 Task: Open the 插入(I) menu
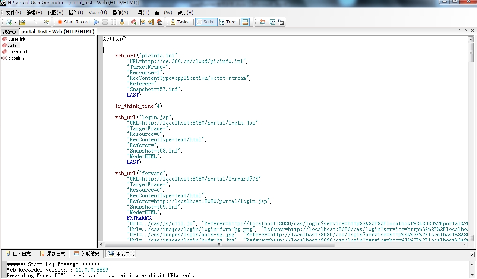76,13
